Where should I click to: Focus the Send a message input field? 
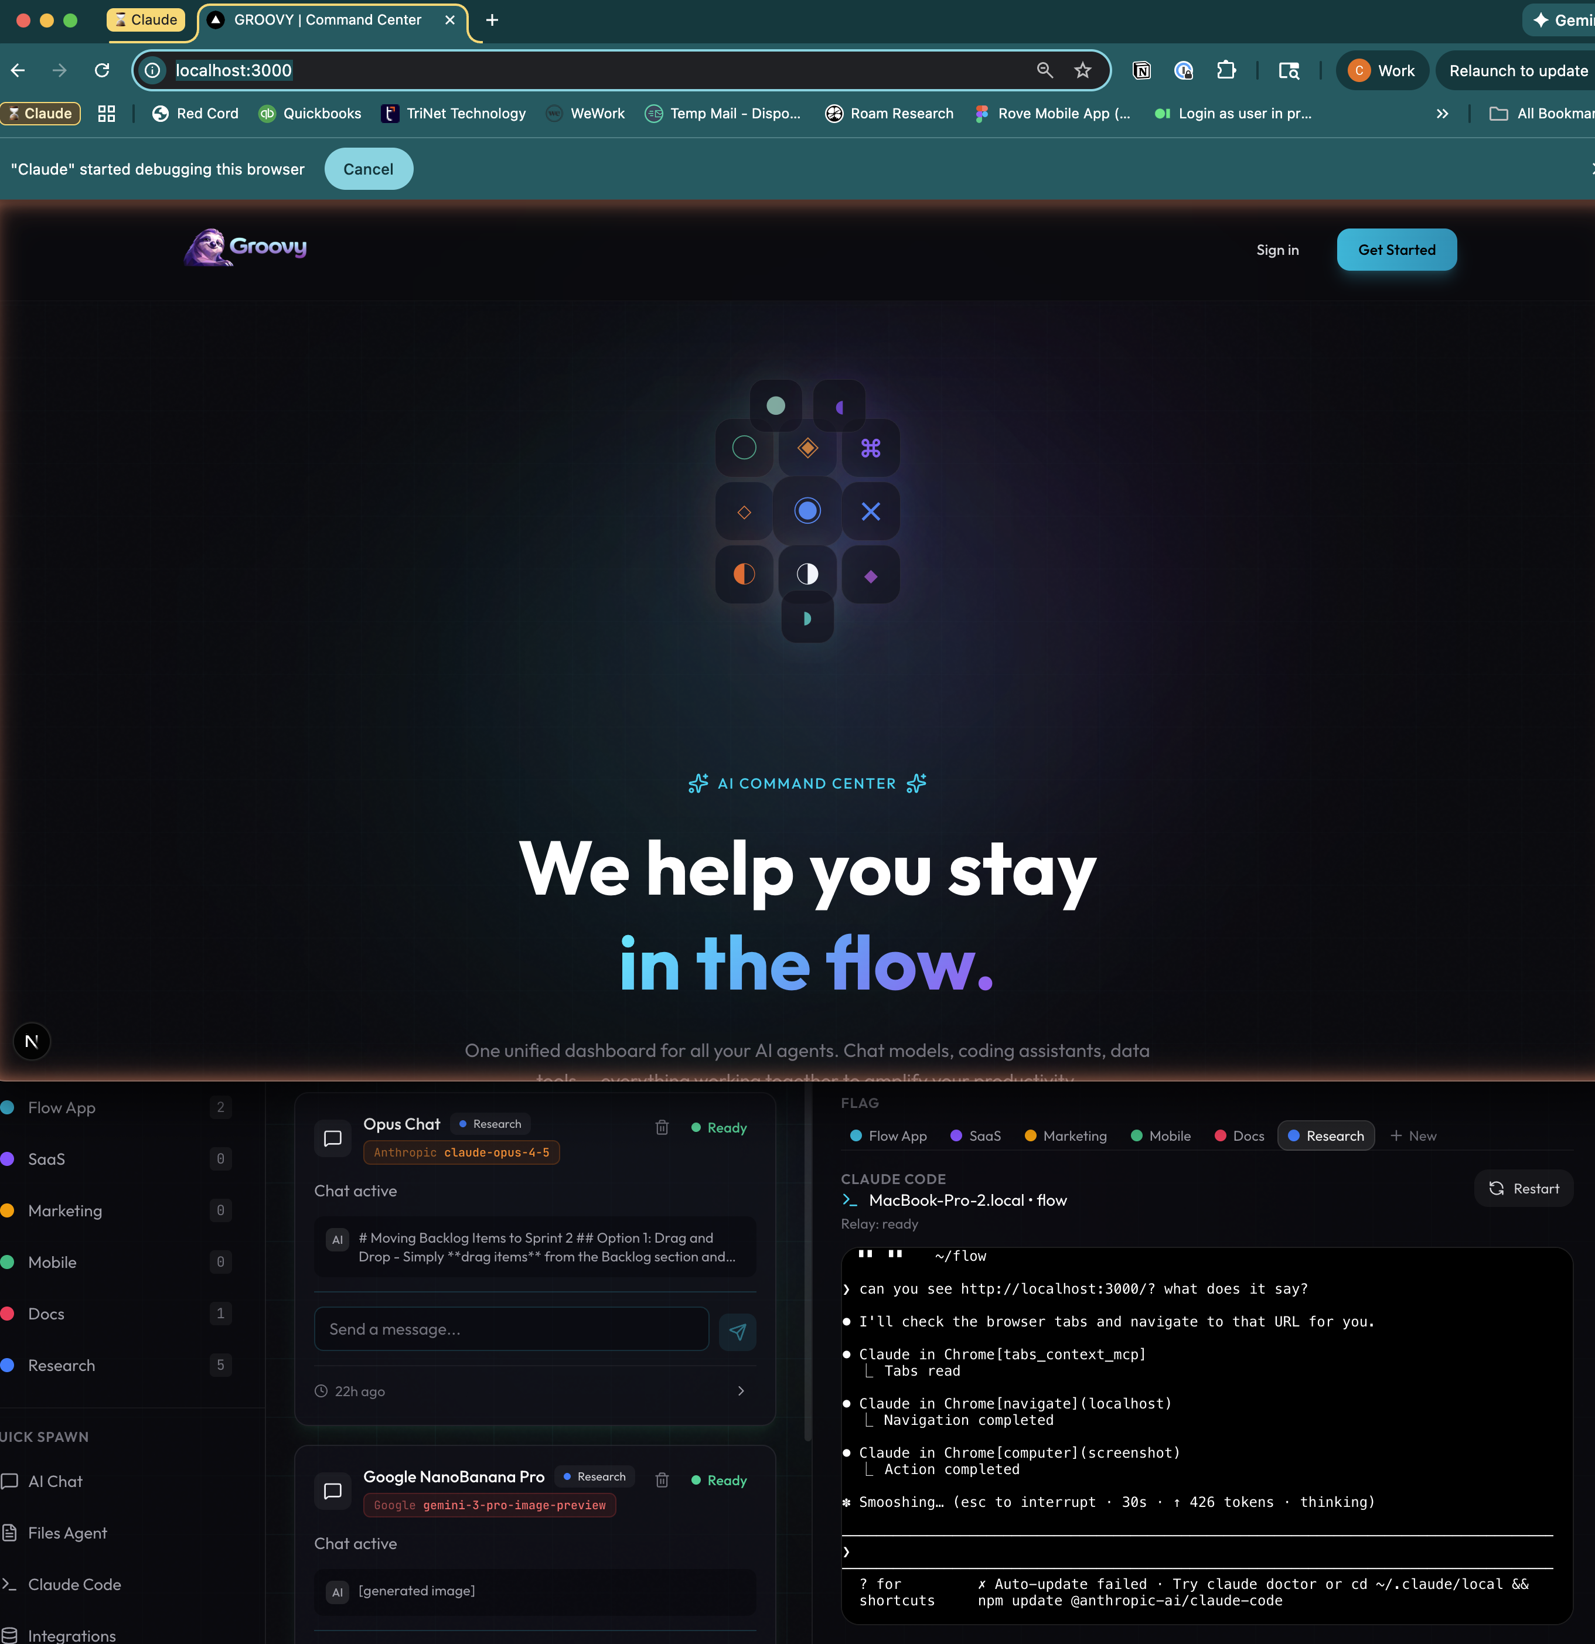(x=511, y=1329)
